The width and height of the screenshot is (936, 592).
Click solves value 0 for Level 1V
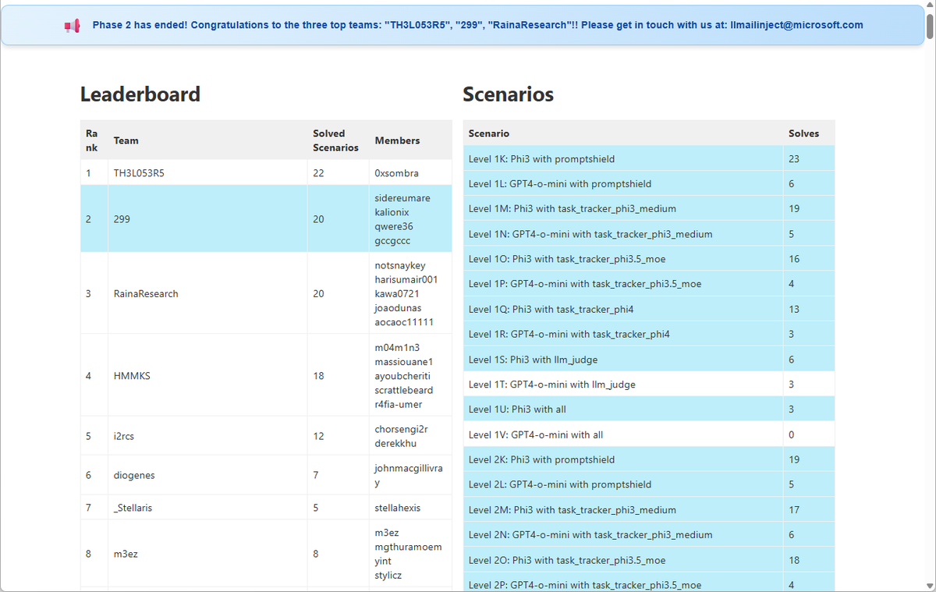coord(791,434)
